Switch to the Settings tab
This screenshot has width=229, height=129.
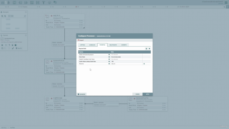point(83,45)
